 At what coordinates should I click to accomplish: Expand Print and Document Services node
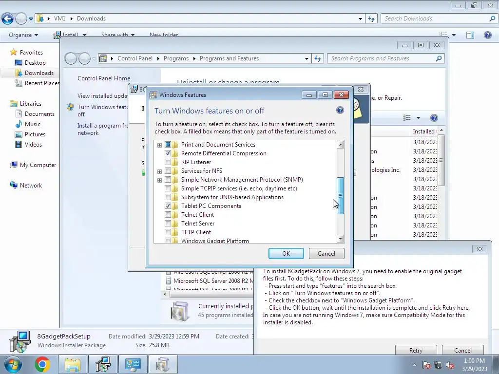point(159,145)
